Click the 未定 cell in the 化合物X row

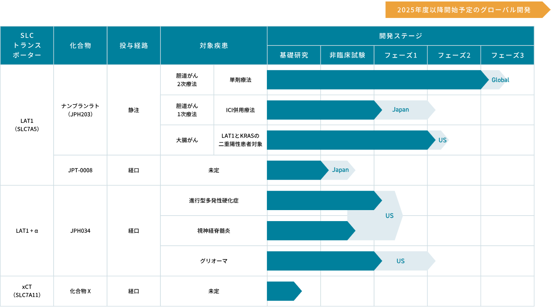pyautogui.click(x=214, y=291)
